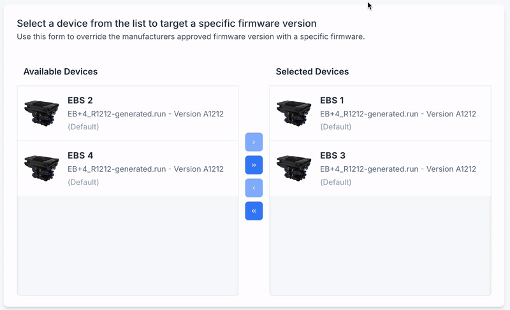This screenshot has height=310, width=510.
Task: Click the EBS 3 device image
Action: click(x=294, y=169)
